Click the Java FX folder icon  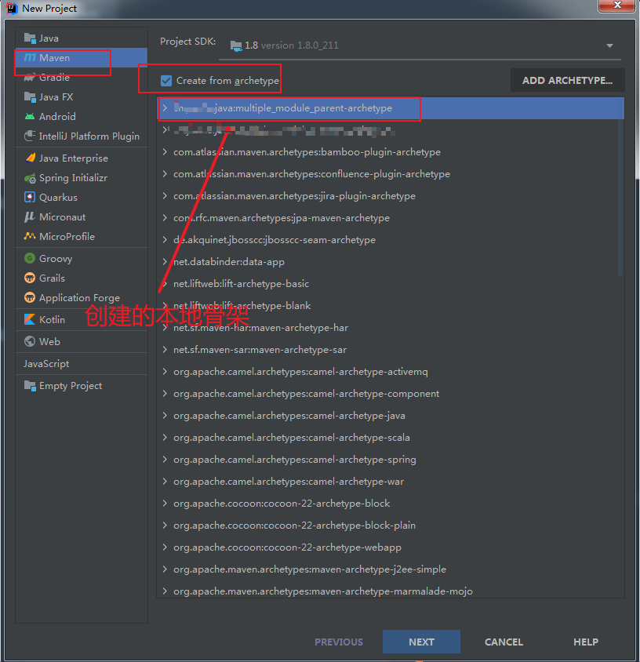pos(30,97)
